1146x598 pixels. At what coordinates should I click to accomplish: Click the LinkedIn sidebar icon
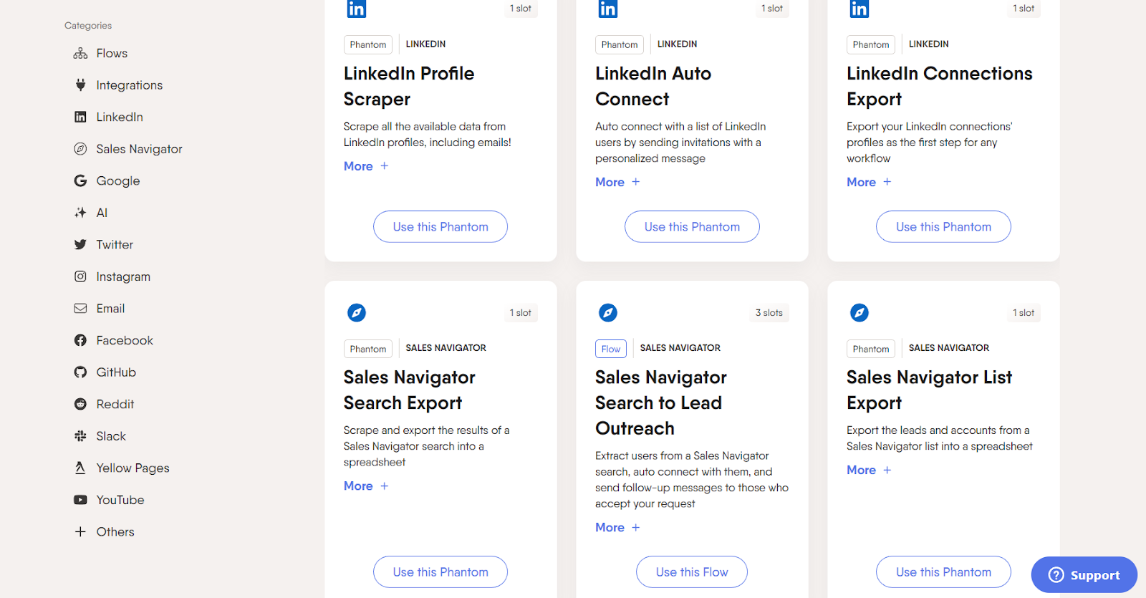click(x=80, y=117)
